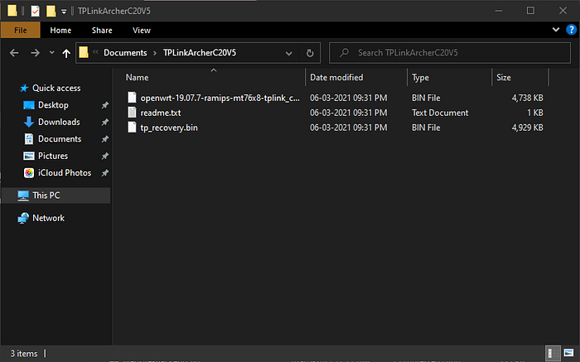Click the Network icon in sidebar
580x362 pixels.
point(23,218)
